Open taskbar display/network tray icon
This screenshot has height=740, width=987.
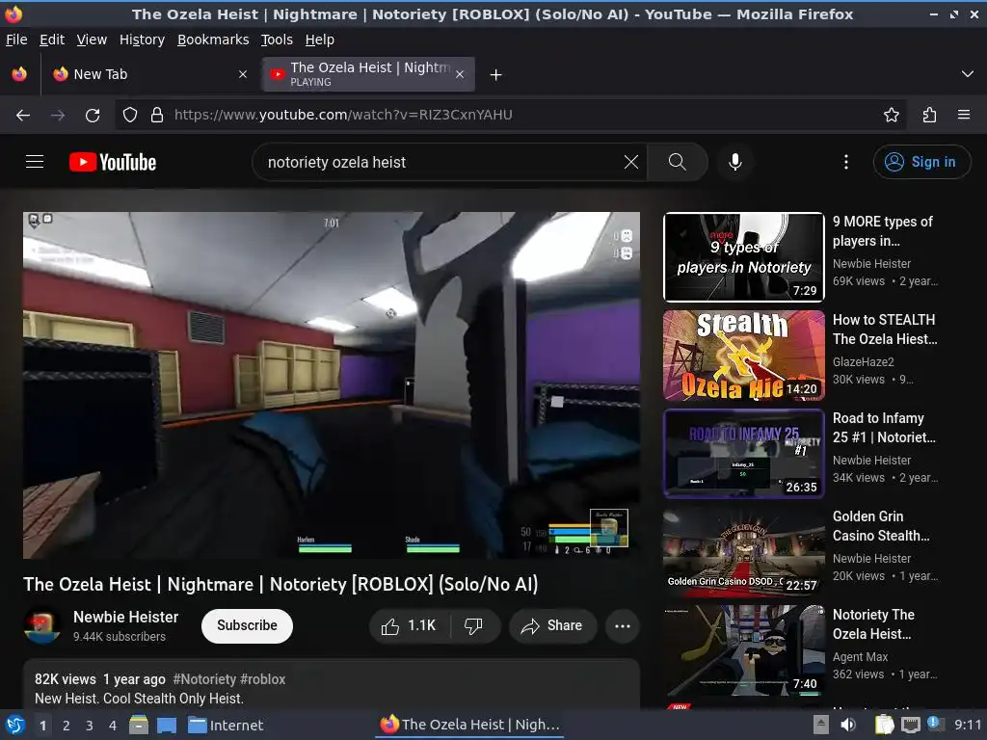(x=910, y=725)
